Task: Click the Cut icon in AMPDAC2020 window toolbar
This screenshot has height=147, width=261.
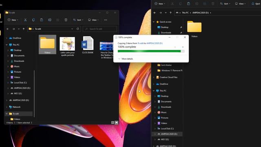Action: 172,4
